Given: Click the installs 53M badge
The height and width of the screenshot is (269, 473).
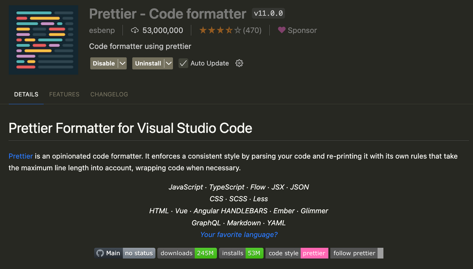Looking at the screenshot, I should tap(241, 253).
